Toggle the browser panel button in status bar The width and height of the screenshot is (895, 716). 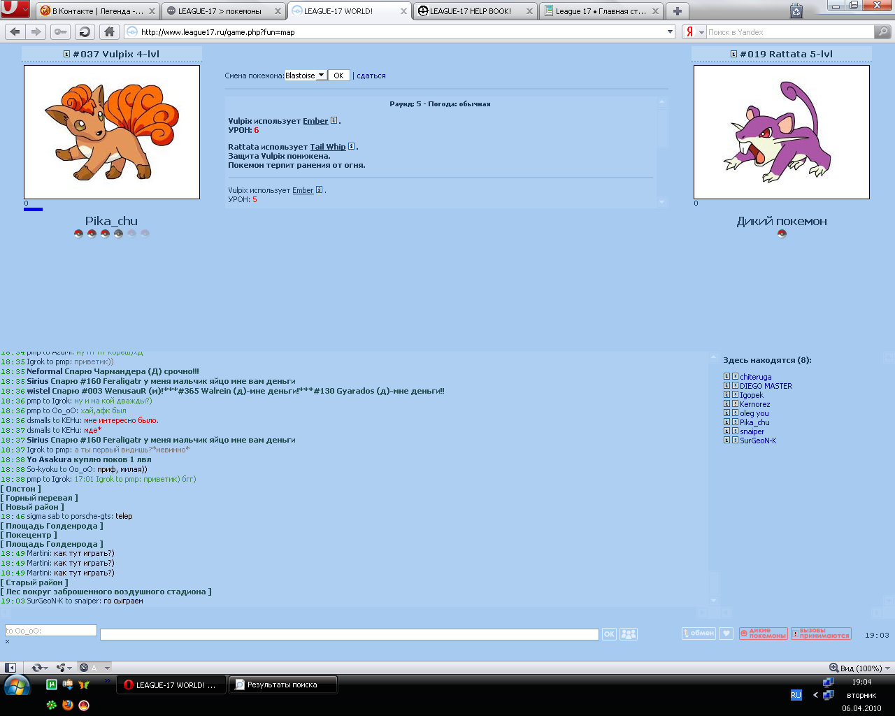click(x=10, y=668)
